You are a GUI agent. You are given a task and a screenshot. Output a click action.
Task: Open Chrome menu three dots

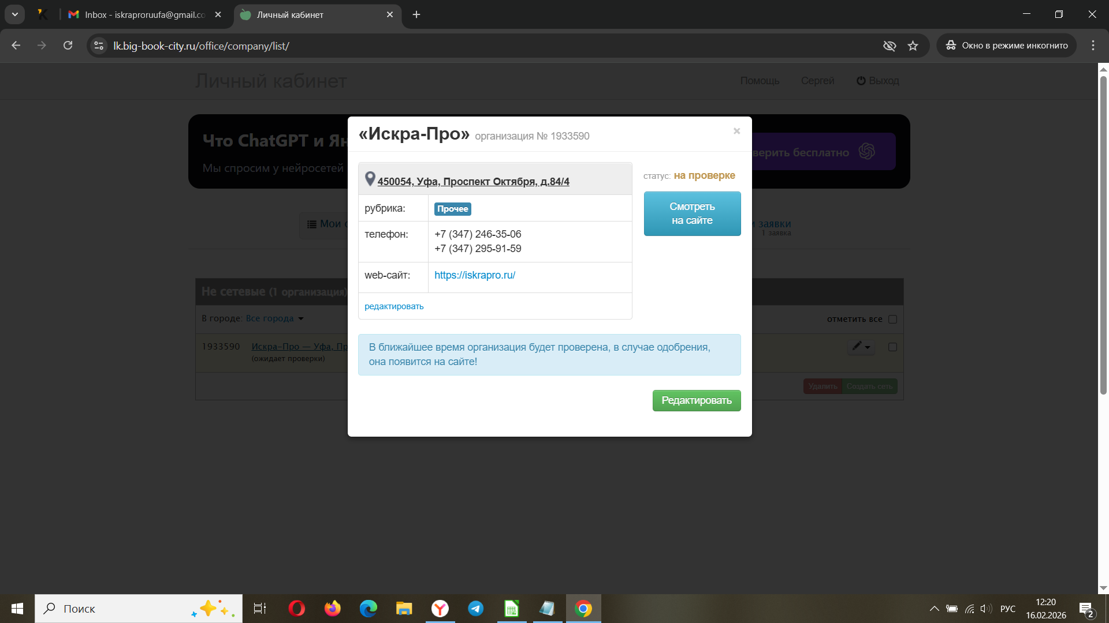pyautogui.click(x=1093, y=46)
